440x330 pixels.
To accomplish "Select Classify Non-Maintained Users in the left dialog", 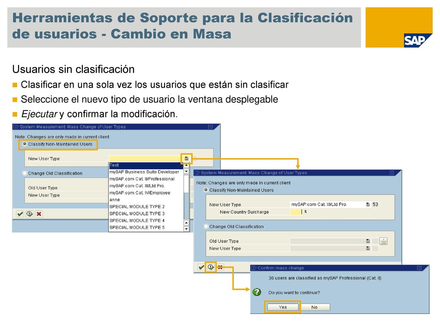I will [24, 144].
